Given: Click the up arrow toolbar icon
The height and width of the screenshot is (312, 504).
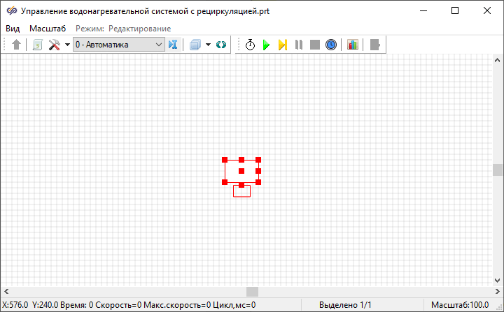Looking at the screenshot, I should click(17, 45).
